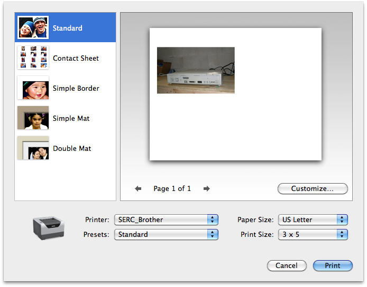
Task: Click the Page 1 of 1 label
Action: coord(172,188)
